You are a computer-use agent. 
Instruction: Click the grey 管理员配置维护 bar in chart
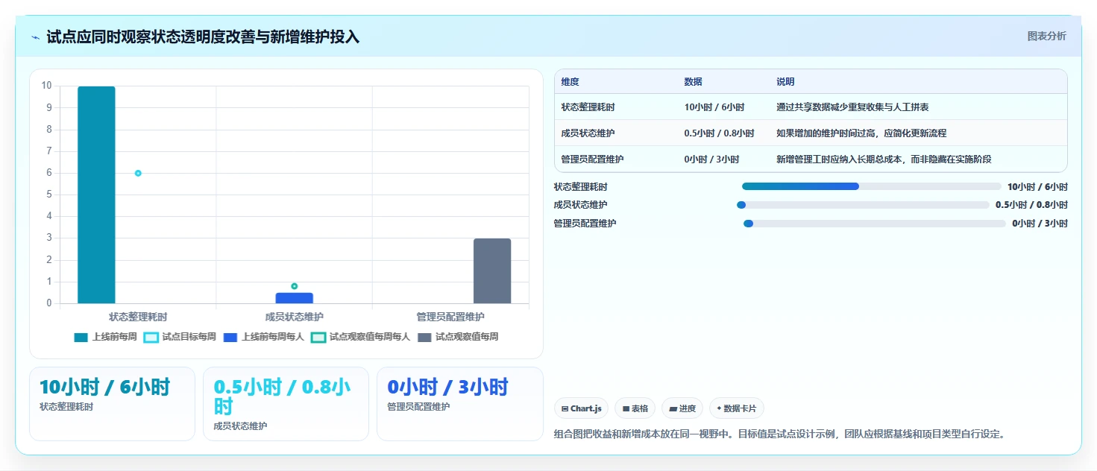click(492, 271)
